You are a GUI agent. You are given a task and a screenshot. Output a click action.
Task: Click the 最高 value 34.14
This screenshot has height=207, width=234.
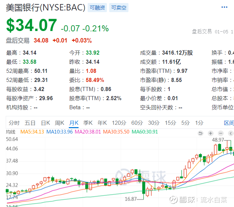30,53
